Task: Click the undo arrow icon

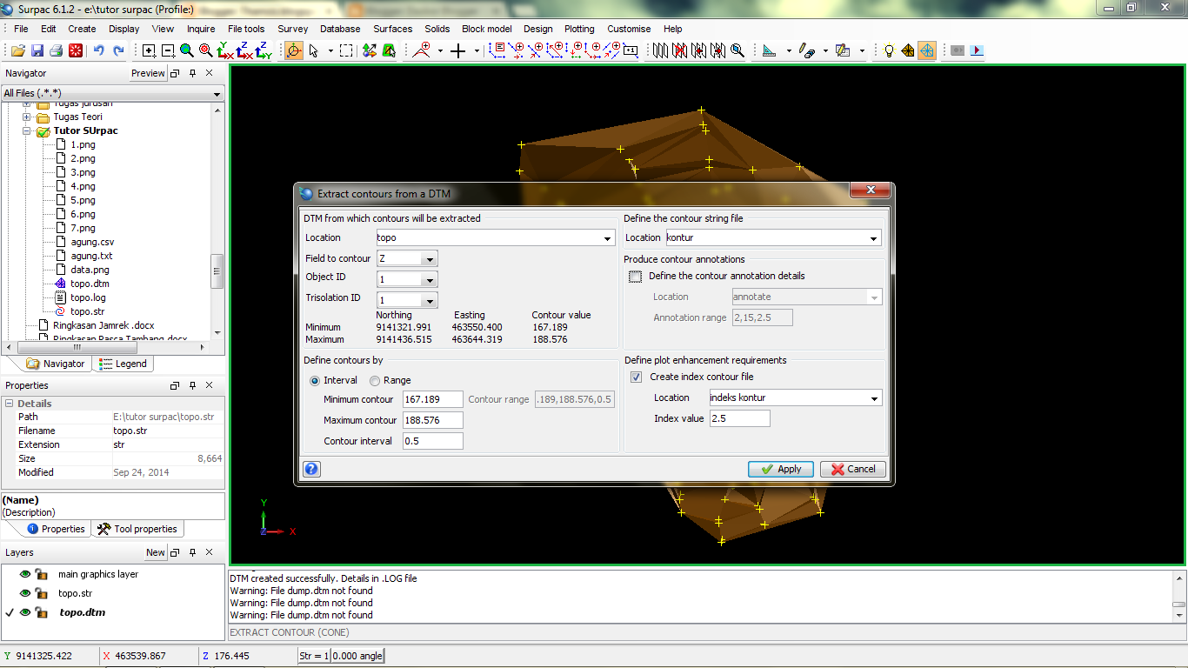Action: (x=98, y=50)
